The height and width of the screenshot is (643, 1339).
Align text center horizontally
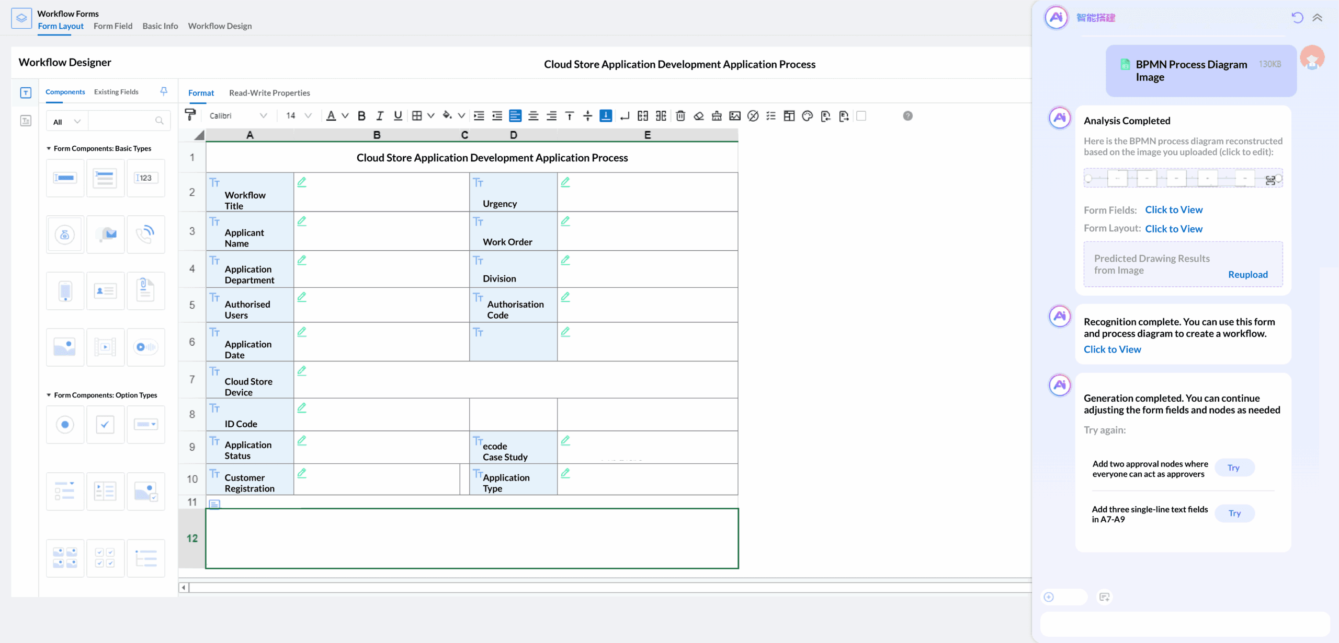(x=534, y=116)
